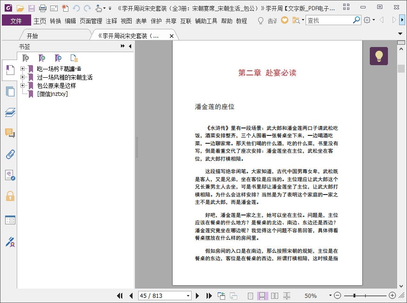Open the Digital Signatures panel icon
This screenshot has height=303, width=407.
(x=10, y=242)
